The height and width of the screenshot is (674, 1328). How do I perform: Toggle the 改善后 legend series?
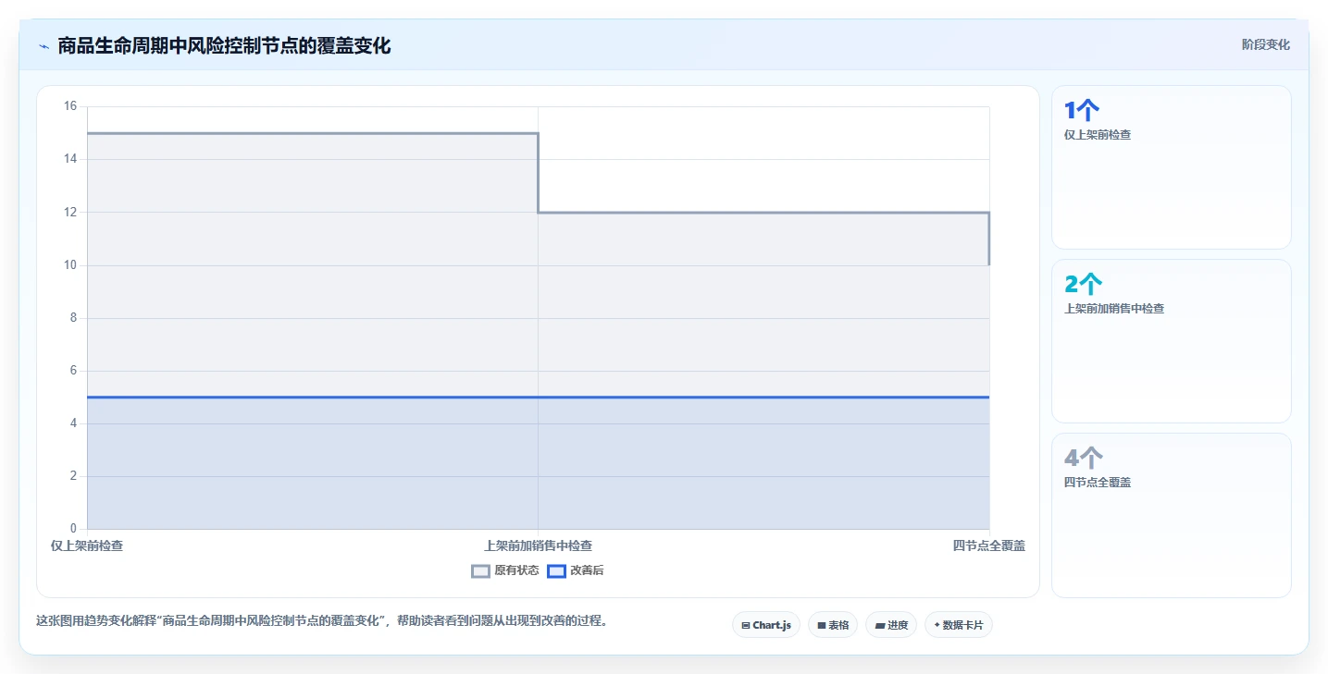576,570
